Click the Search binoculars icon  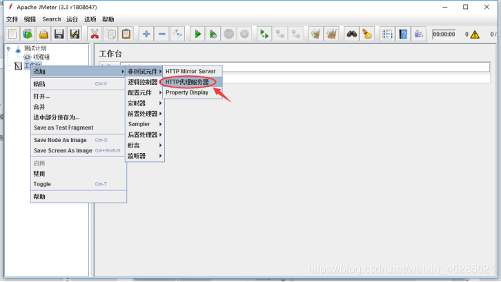[x=352, y=34]
